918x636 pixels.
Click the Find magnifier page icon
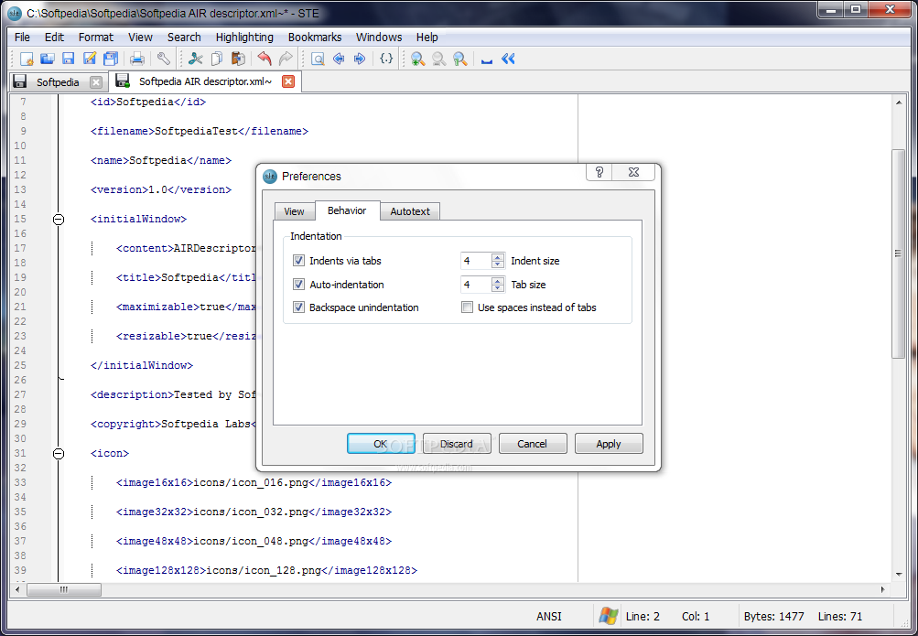[318, 59]
